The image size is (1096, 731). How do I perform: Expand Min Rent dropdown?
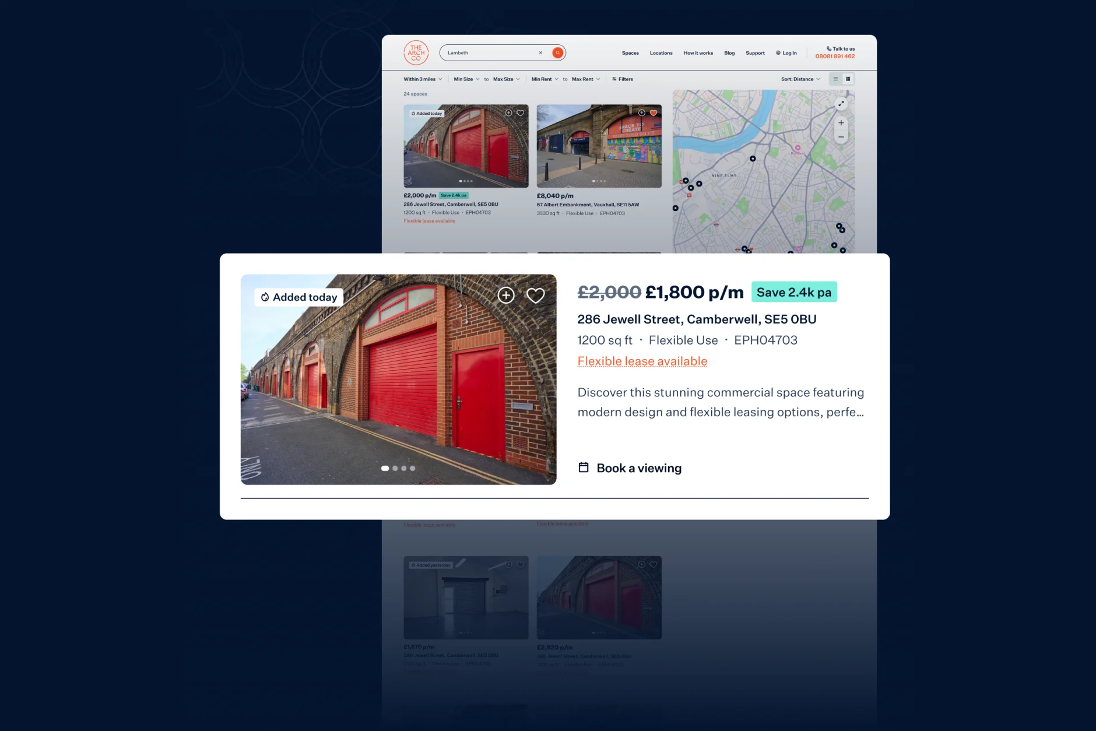(545, 79)
